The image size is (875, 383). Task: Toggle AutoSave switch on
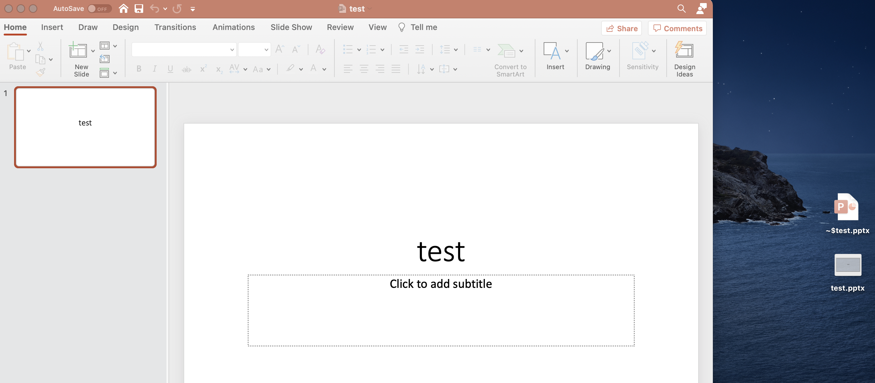click(x=99, y=9)
